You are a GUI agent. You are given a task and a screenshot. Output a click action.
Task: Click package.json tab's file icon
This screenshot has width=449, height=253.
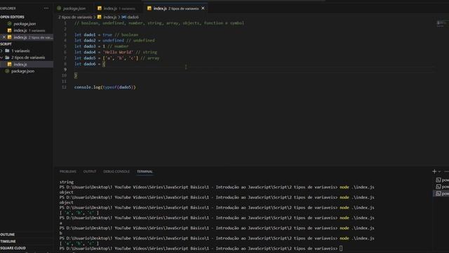(x=59, y=8)
